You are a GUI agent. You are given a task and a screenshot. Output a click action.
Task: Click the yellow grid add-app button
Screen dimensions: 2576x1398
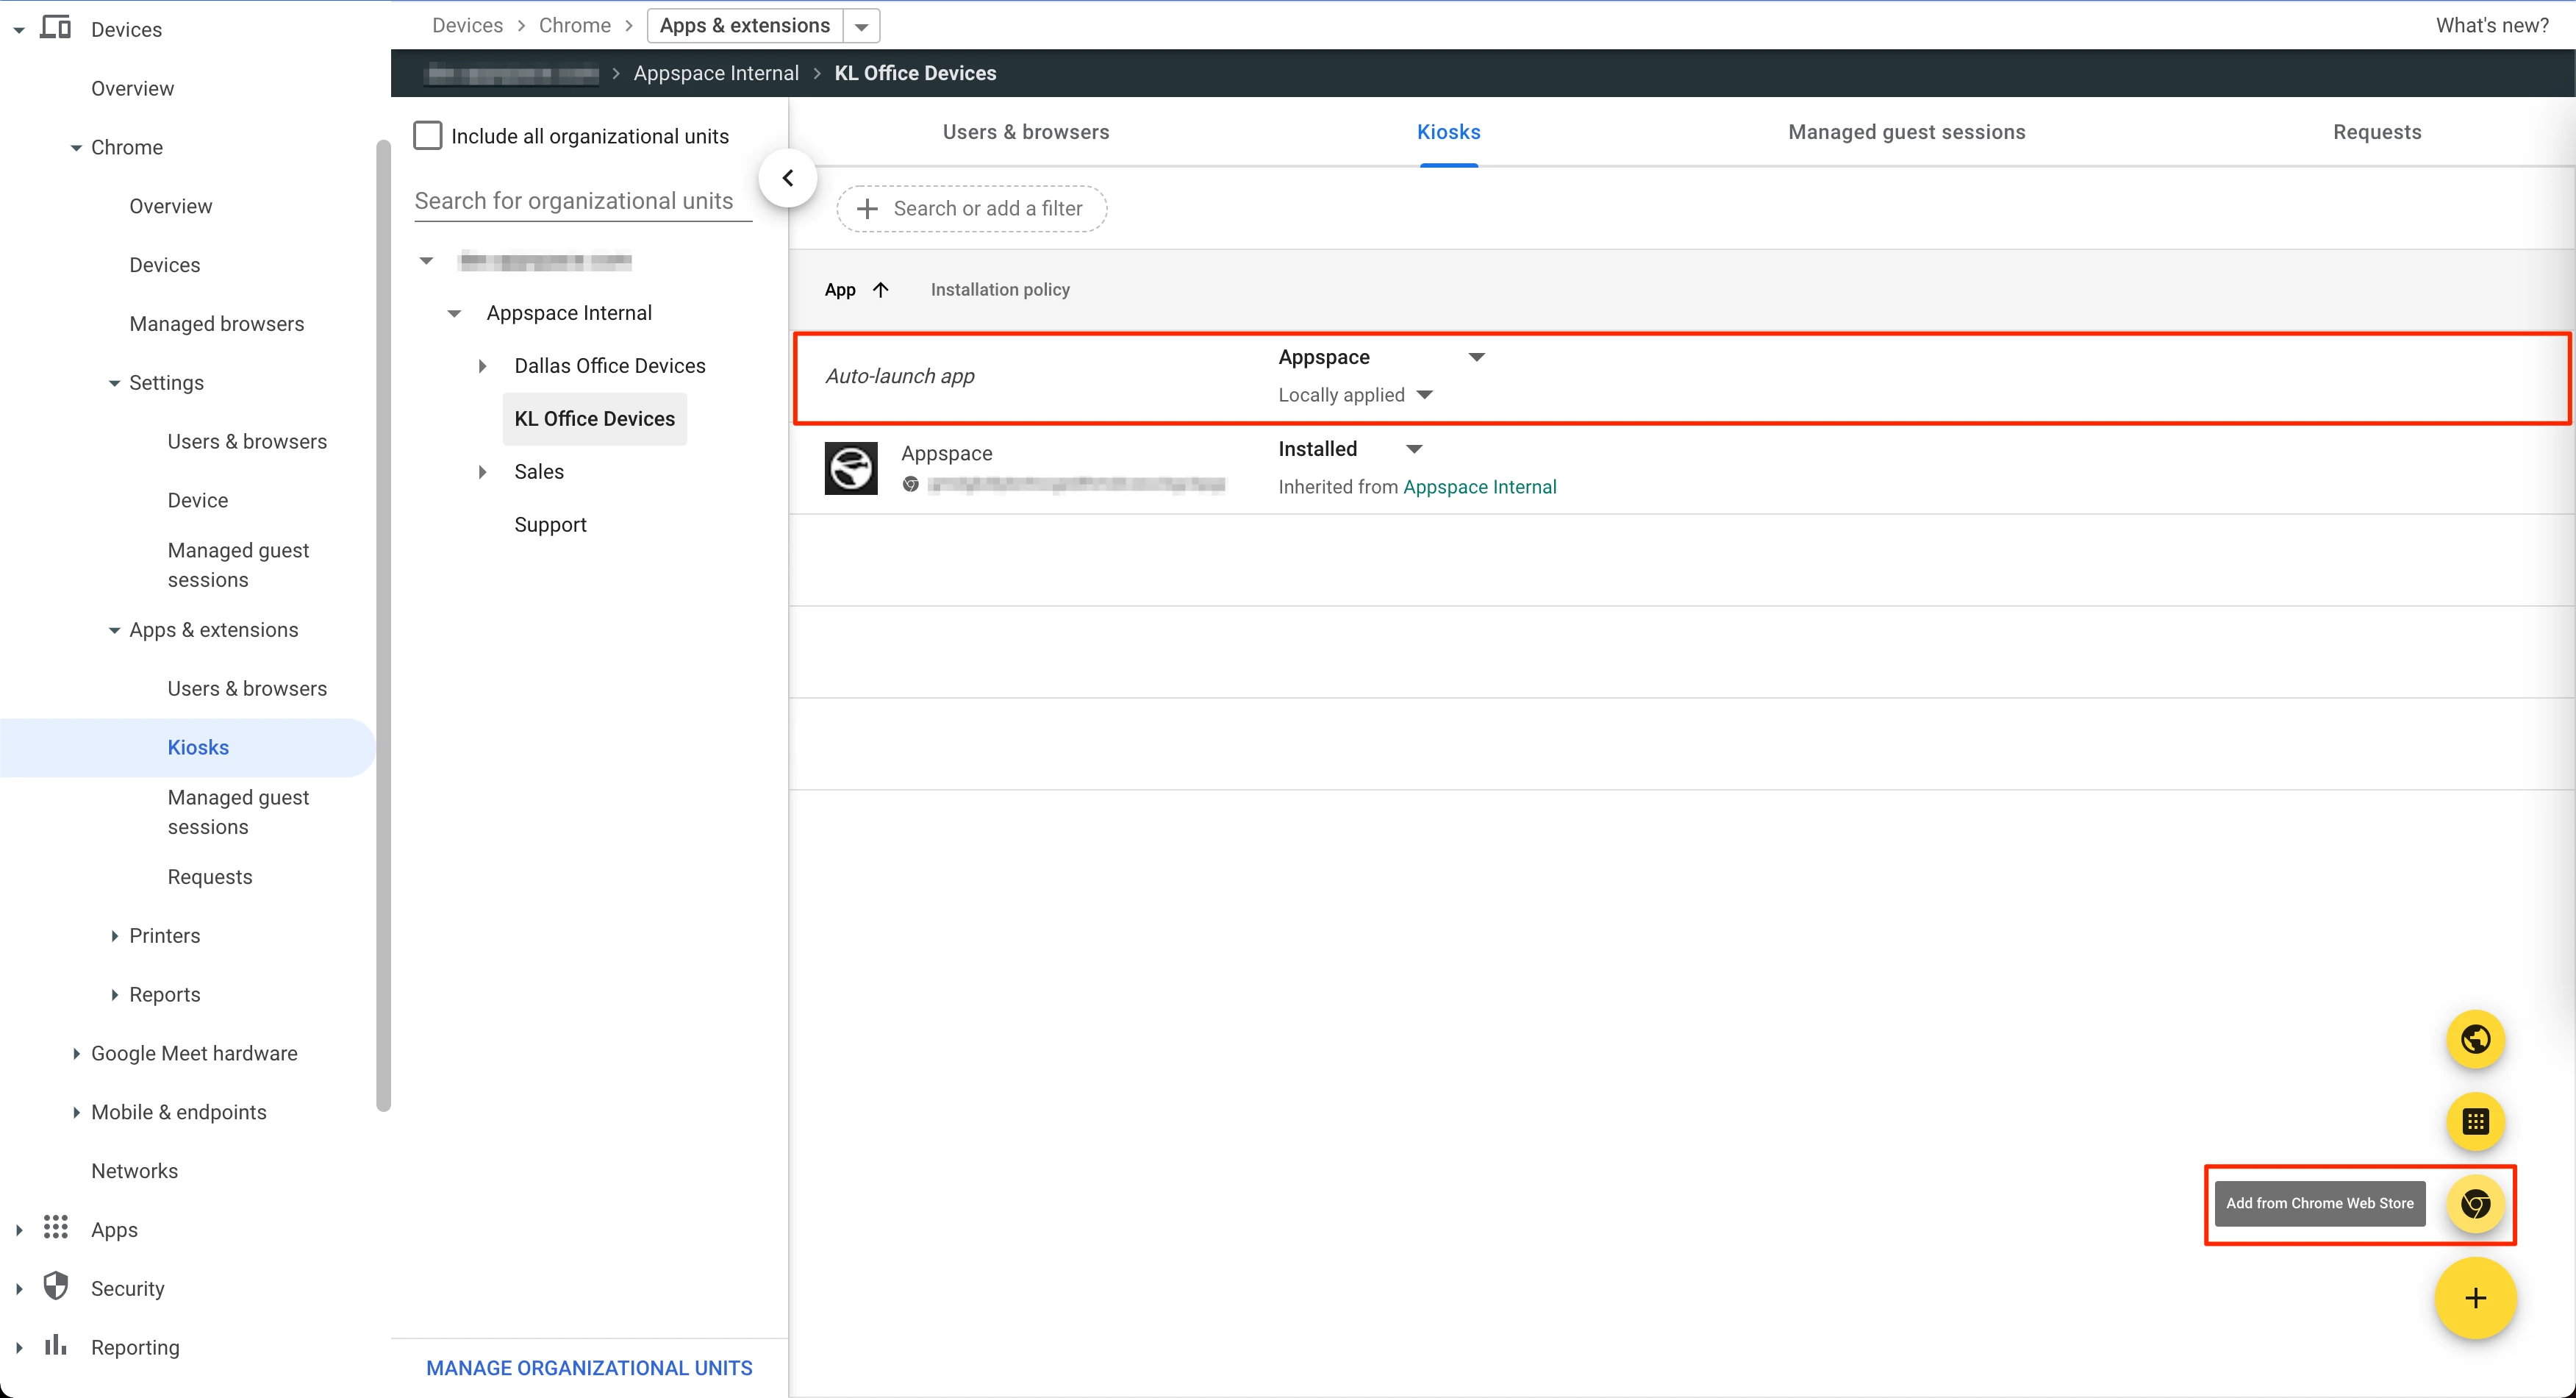click(x=2475, y=1121)
